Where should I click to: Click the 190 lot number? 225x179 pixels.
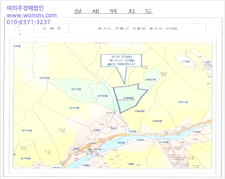pos(86,165)
